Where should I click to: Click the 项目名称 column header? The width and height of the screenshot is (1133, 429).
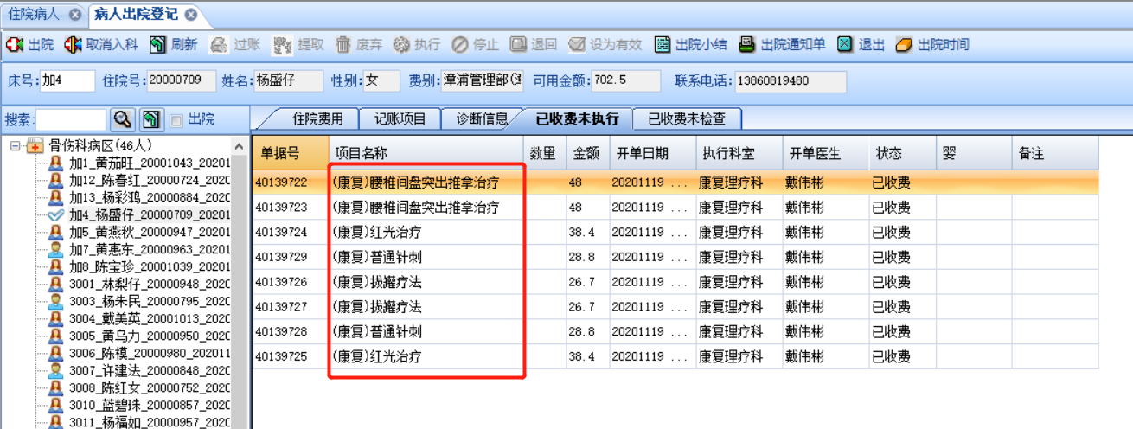click(426, 153)
